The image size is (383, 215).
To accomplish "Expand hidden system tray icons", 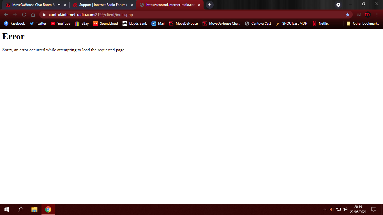I will tap(325, 209).
